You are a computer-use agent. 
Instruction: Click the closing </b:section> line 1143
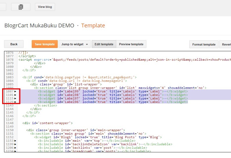click(46, 105)
